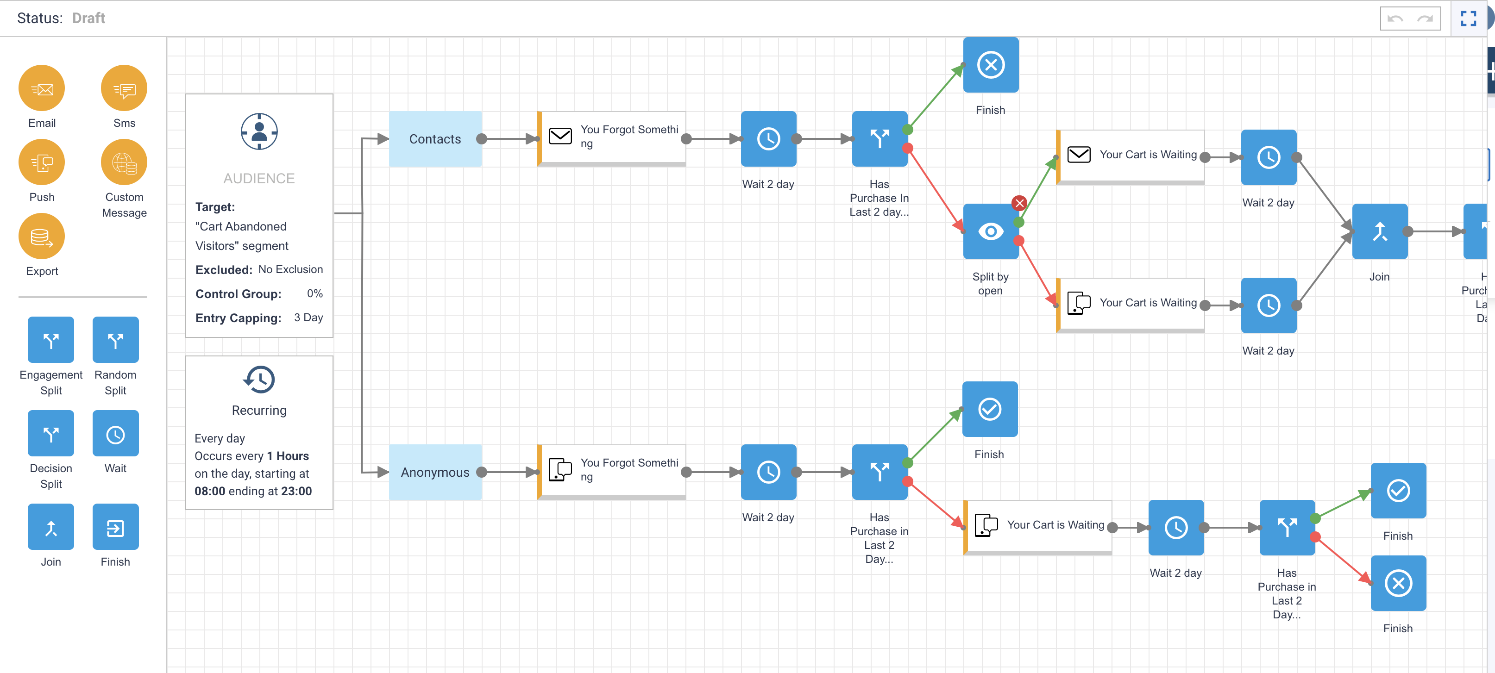
Task: Click the Split by open node
Action: (x=991, y=231)
